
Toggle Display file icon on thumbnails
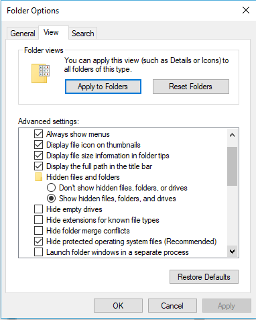pos(38,145)
